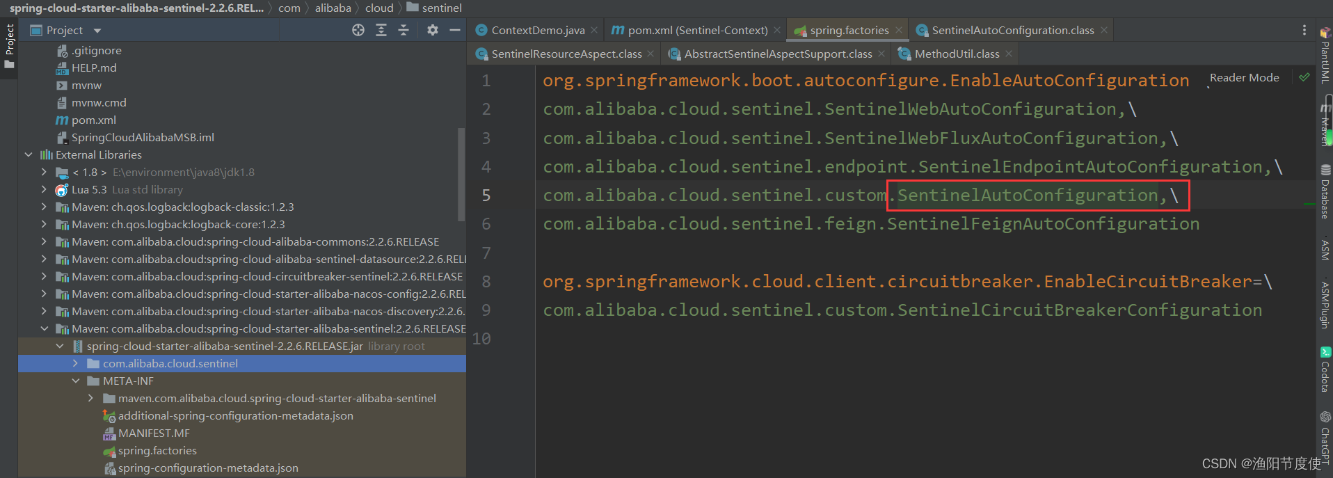Click the Expand All icon in Project panel

381,30
